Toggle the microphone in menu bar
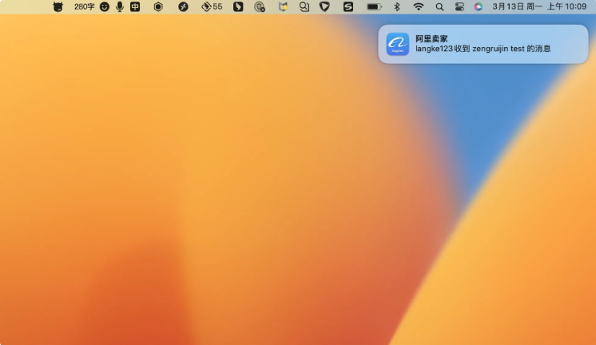Viewport: 596px width, 345px height. 120,6
